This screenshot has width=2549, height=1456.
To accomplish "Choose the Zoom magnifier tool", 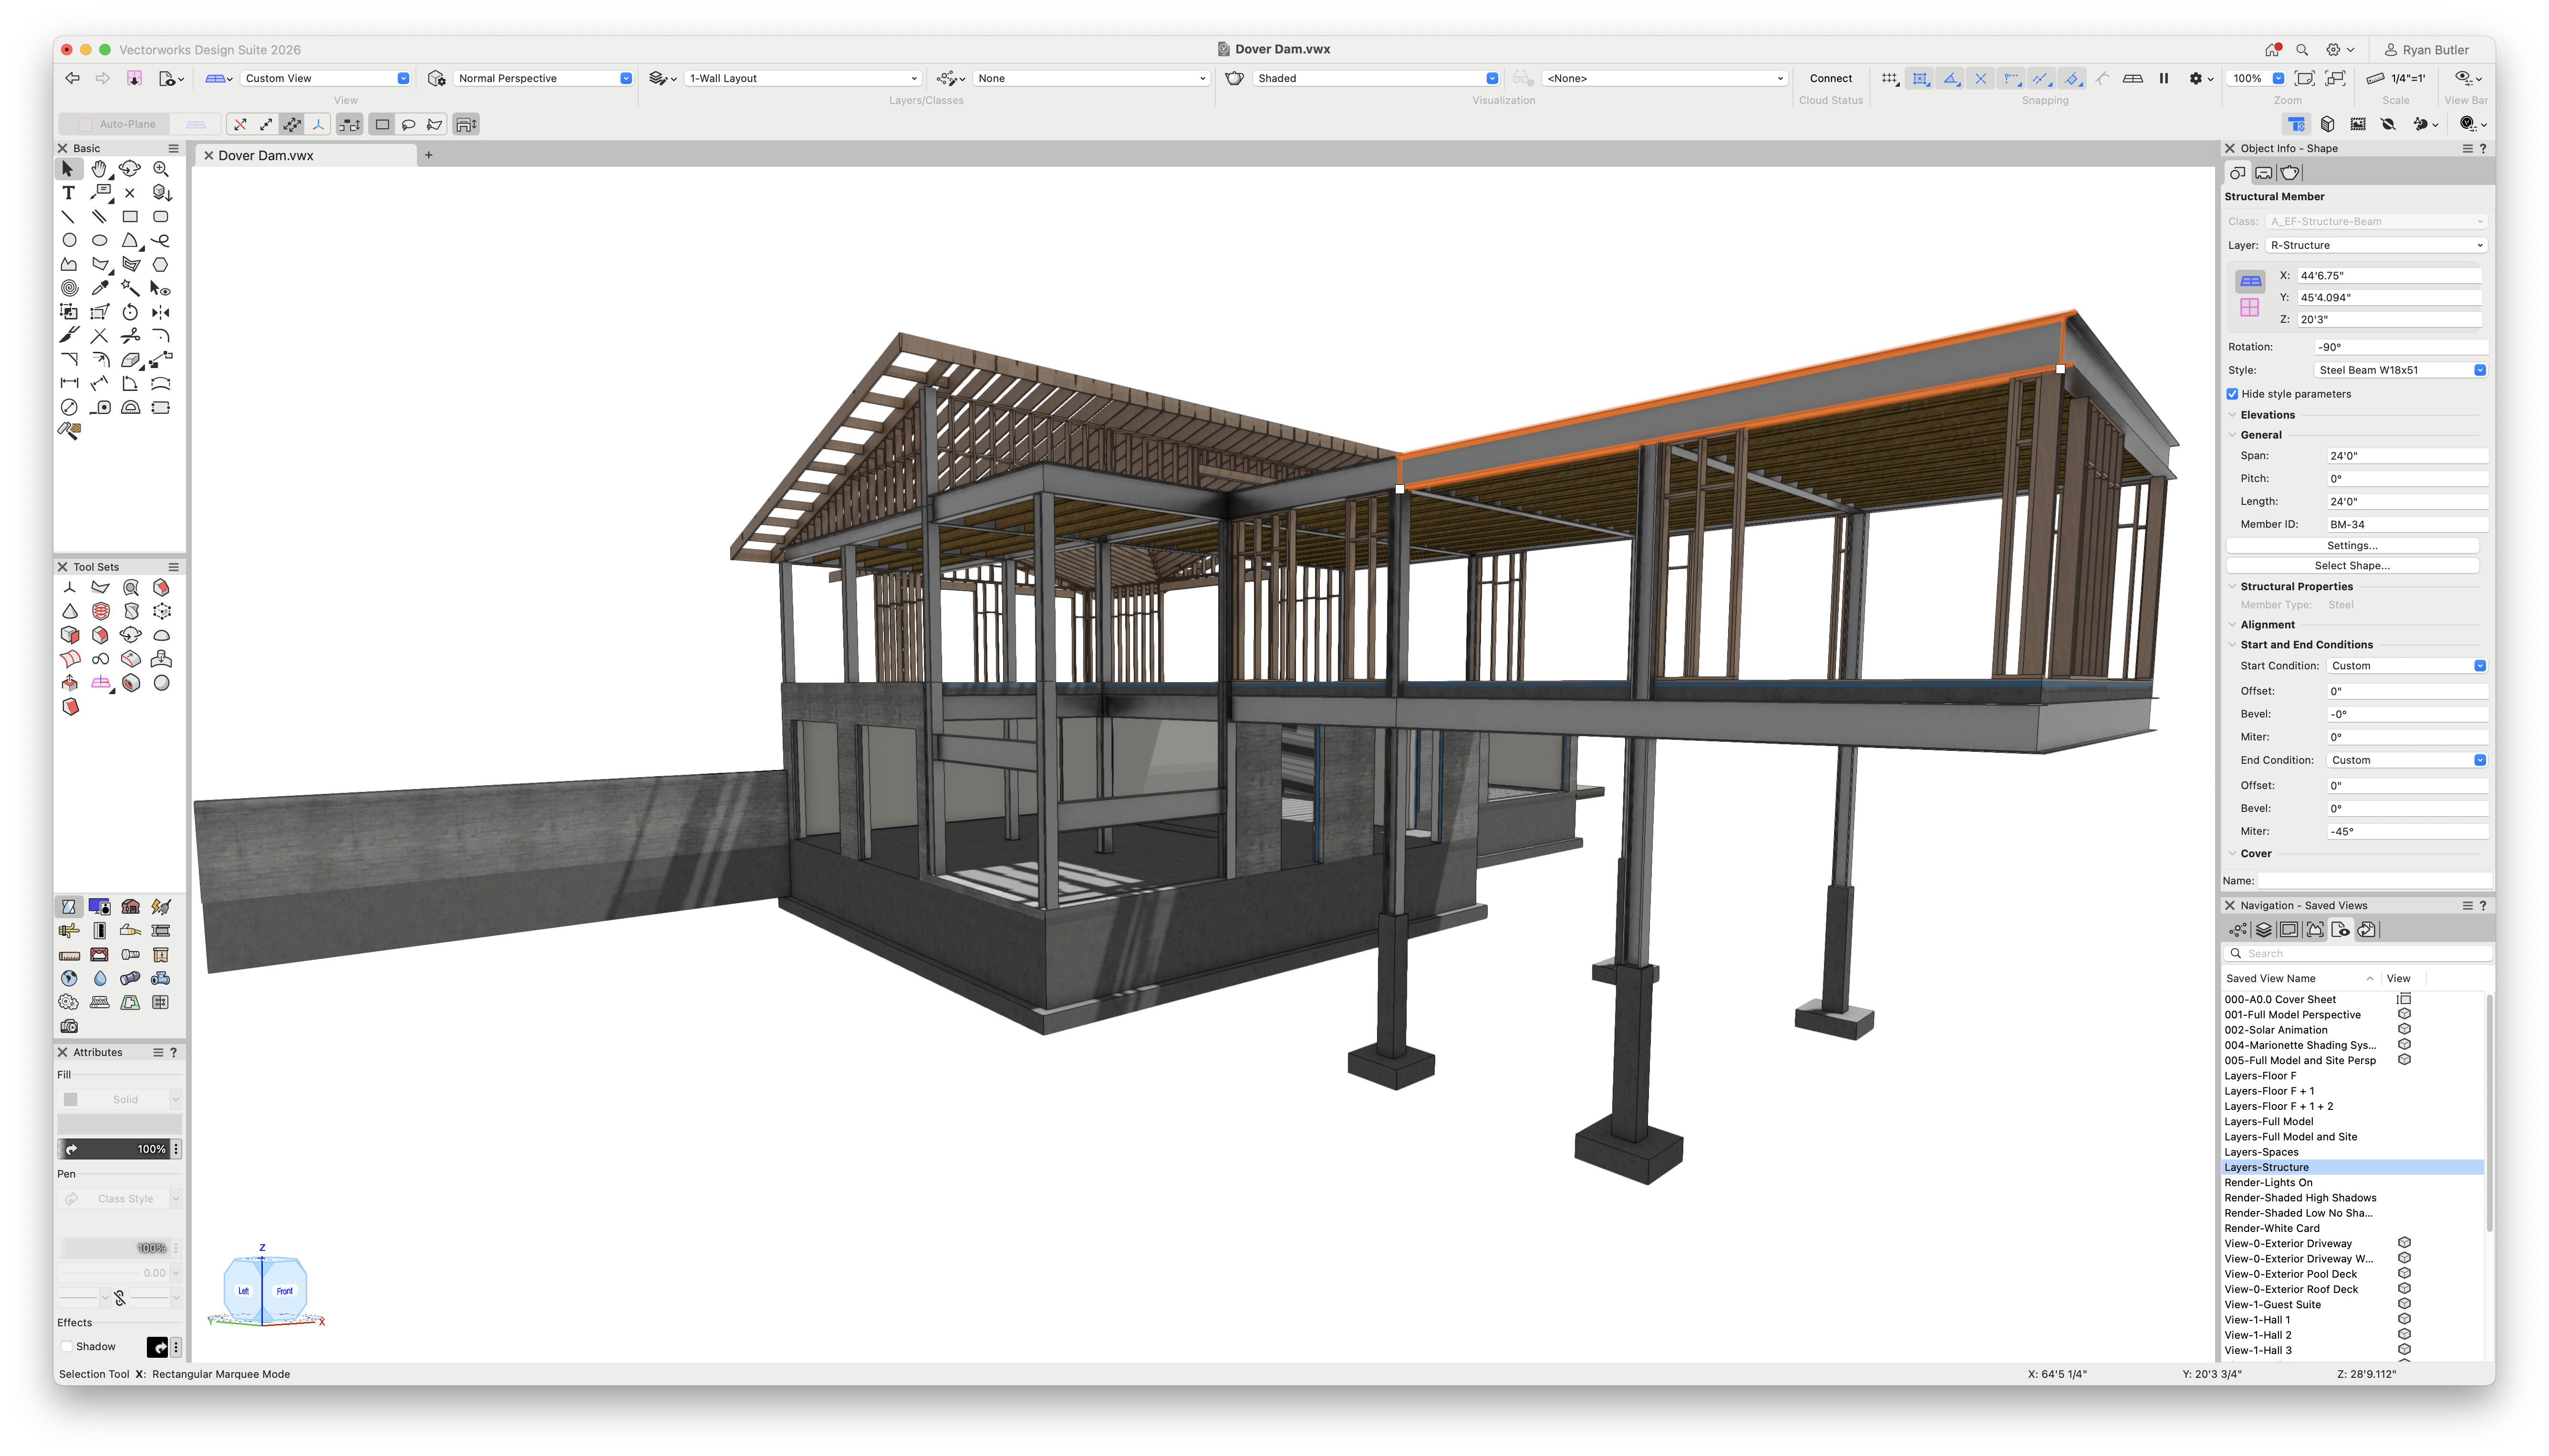I will pos(160,169).
